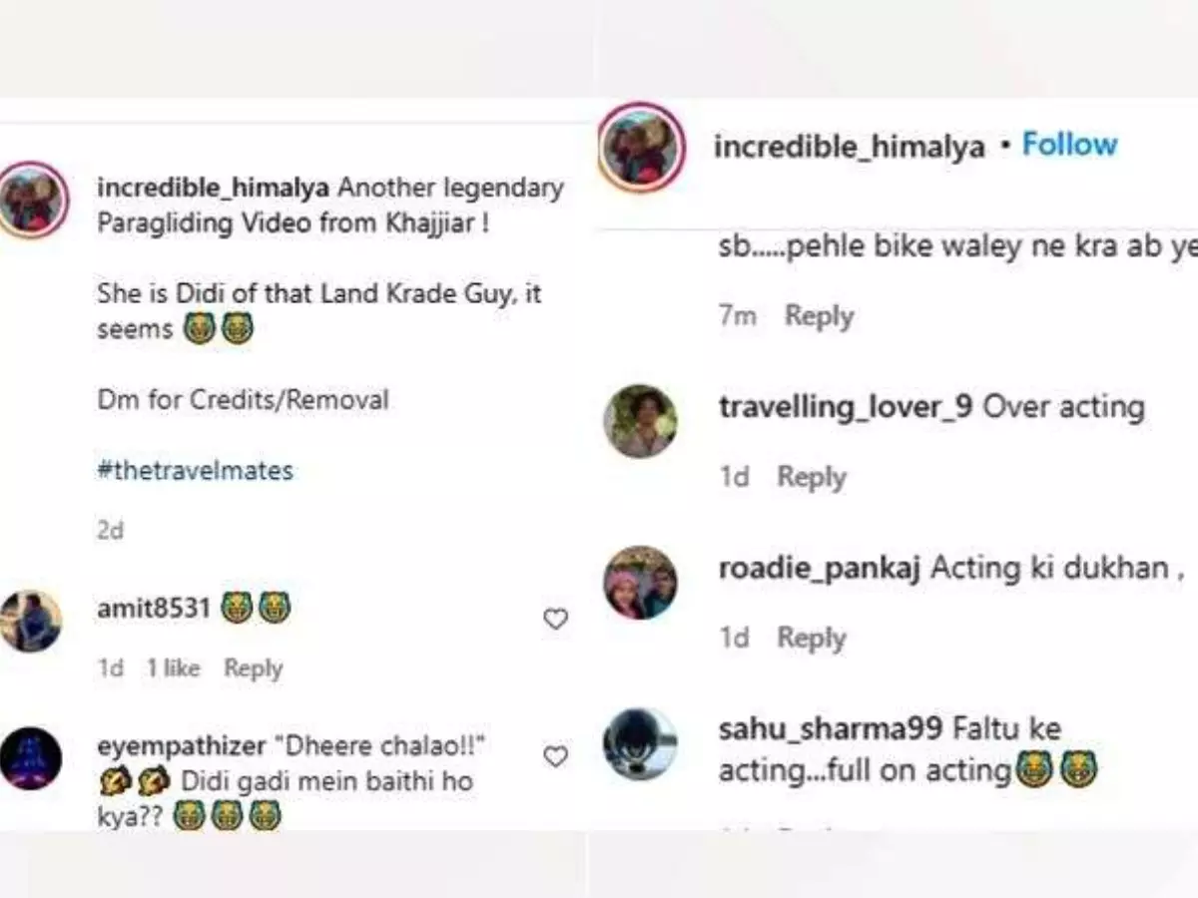
Task: Open amit8531's profile picture
Action: (x=30, y=621)
